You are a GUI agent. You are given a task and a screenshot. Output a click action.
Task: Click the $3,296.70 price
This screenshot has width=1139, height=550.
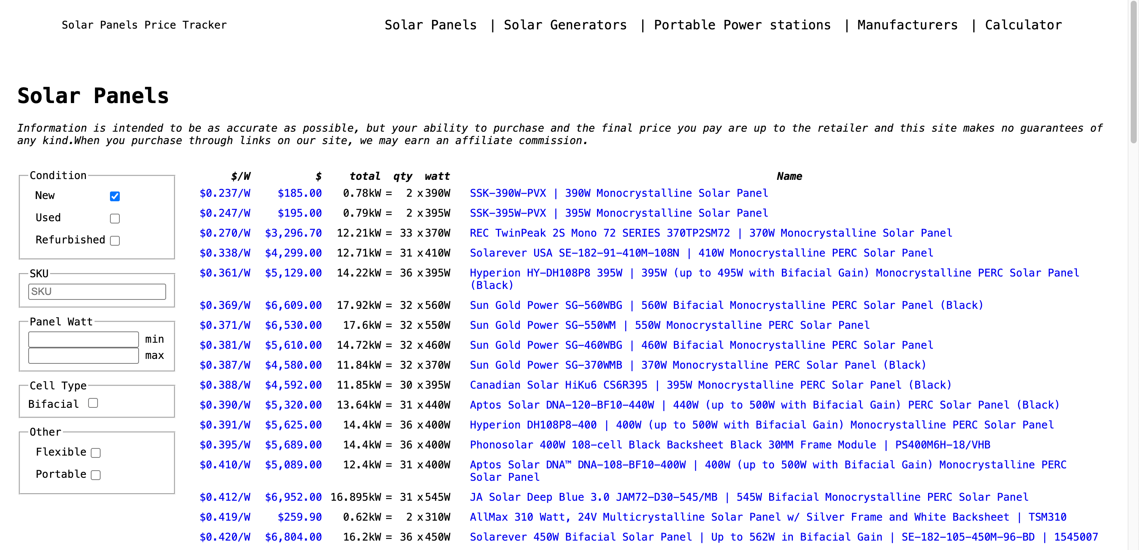click(293, 233)
